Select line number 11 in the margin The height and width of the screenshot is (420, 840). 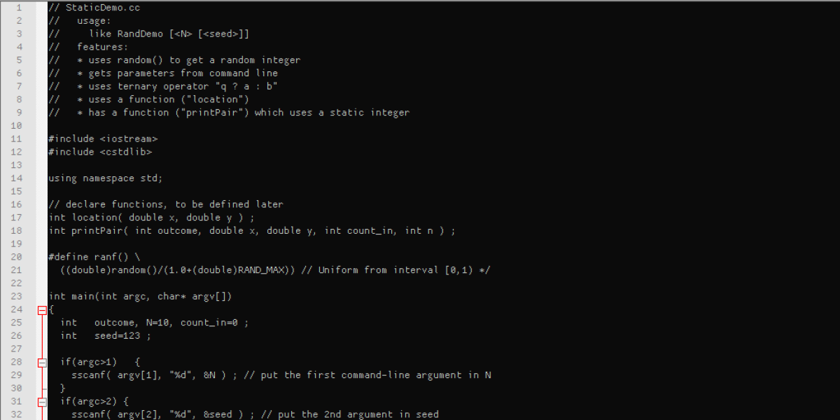(17, 139)
